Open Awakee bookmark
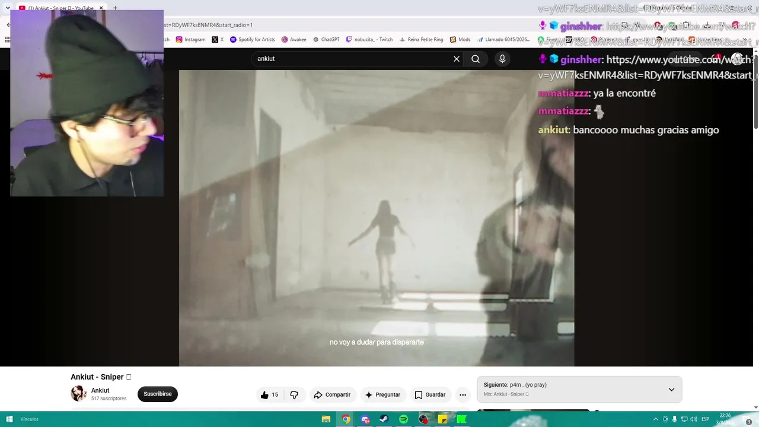The height and width of the screenshot is (427, 759). pyautogui.click(x=294, y=40)
